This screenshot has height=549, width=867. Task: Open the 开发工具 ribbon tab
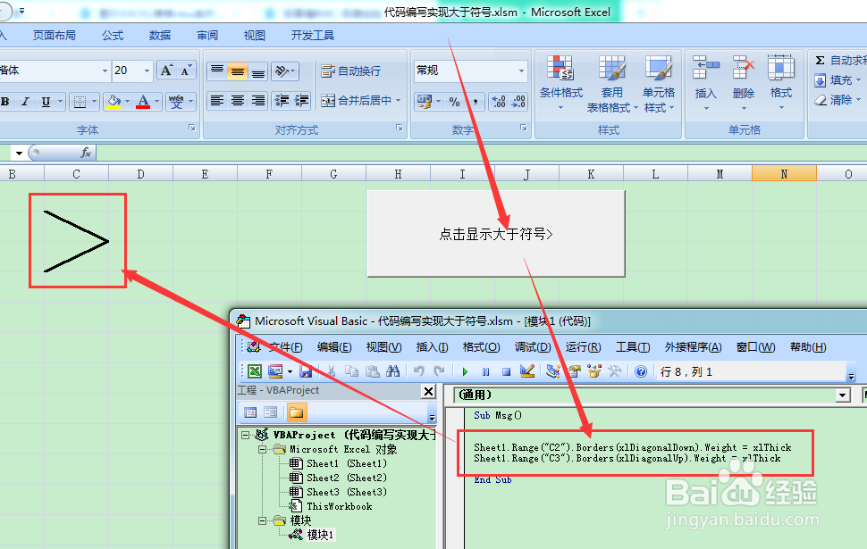[x=313, y=36]
